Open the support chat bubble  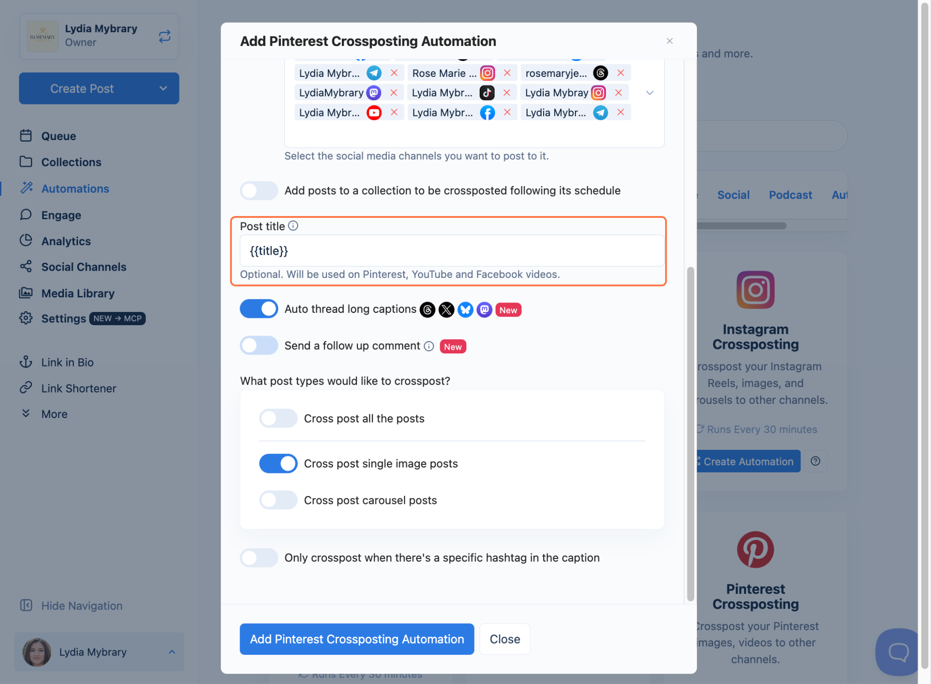(x=897, y=652)
